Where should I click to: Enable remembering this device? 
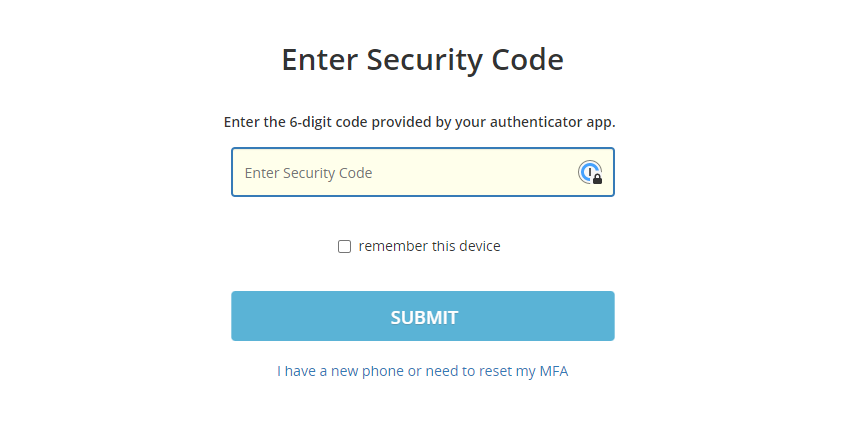click(x=344, y=246)
